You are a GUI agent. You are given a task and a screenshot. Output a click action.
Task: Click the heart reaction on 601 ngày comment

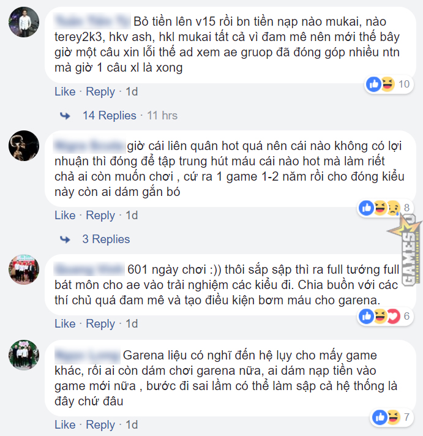[393, 316]
